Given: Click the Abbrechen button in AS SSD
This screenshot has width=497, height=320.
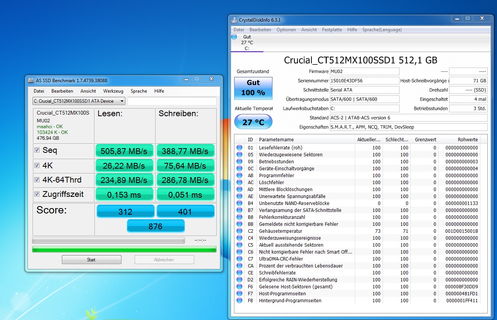Looking at the screenshot, I should tap(164, 260).
